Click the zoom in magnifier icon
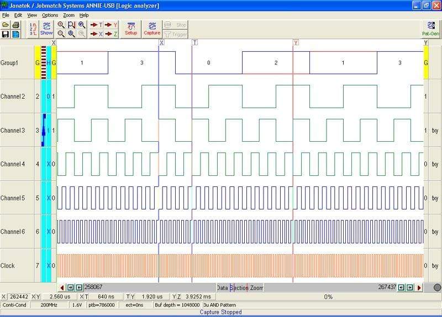This screenshot has width=442, height=317. tap(61, 25)
